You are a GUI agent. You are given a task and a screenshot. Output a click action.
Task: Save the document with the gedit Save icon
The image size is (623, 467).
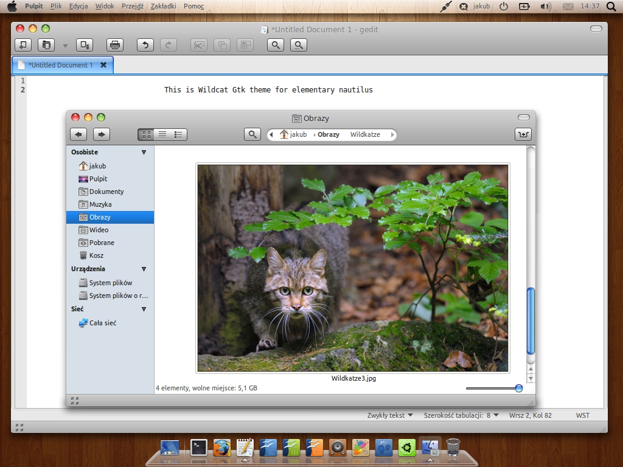coord(84,45)
